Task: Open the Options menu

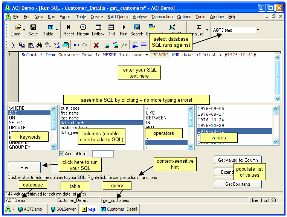Action: (x=184, y=17)
